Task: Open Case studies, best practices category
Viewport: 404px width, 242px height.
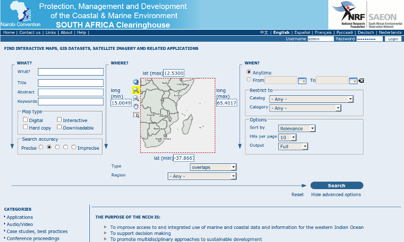Action: tap(37, 231)
